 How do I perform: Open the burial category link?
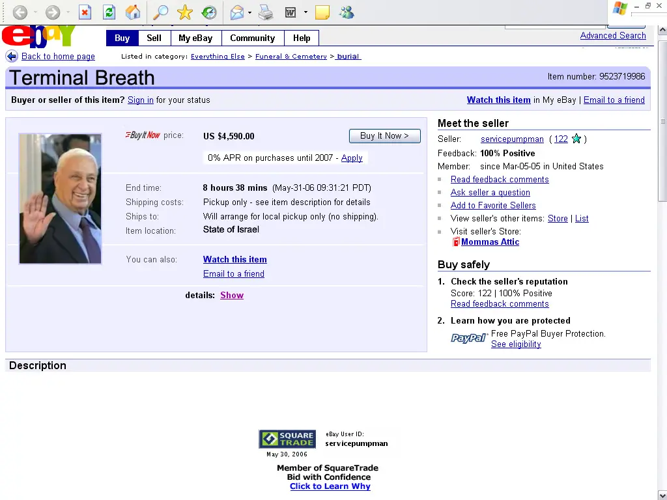click(348, 56)
